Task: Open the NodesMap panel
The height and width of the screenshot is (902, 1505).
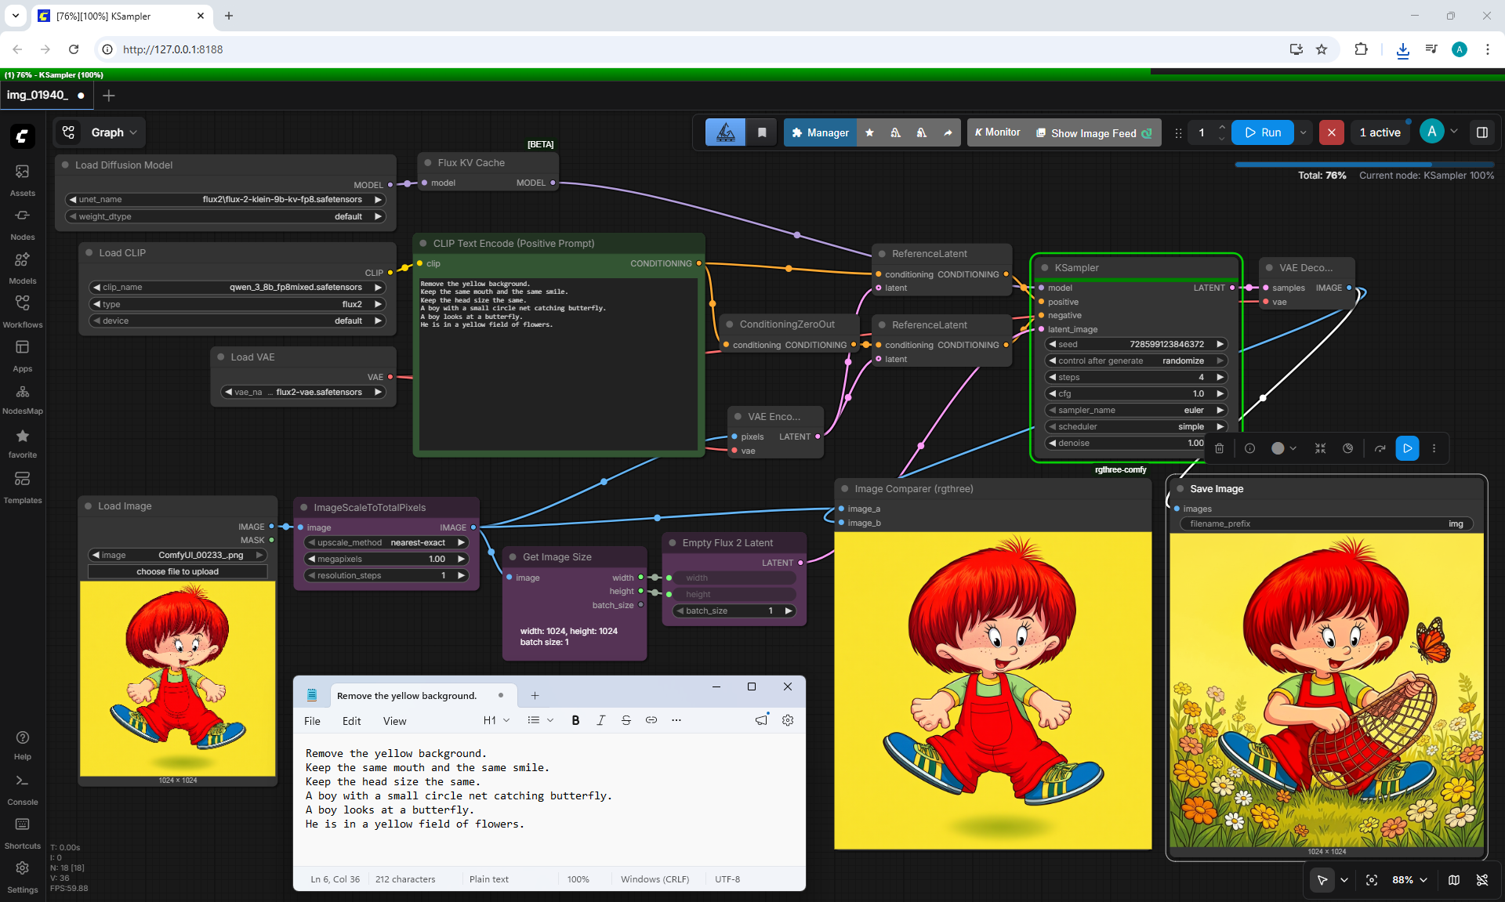Action: coord(22,399)
